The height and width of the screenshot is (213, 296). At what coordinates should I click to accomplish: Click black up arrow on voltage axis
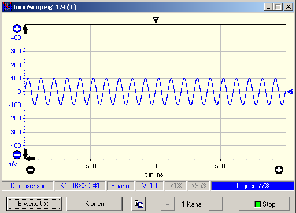(x=25, y=30)
